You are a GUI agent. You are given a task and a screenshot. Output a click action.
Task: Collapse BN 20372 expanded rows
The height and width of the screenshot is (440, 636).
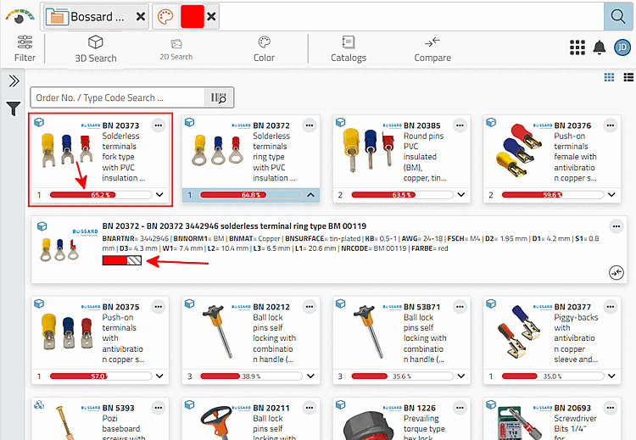(310, 195)
